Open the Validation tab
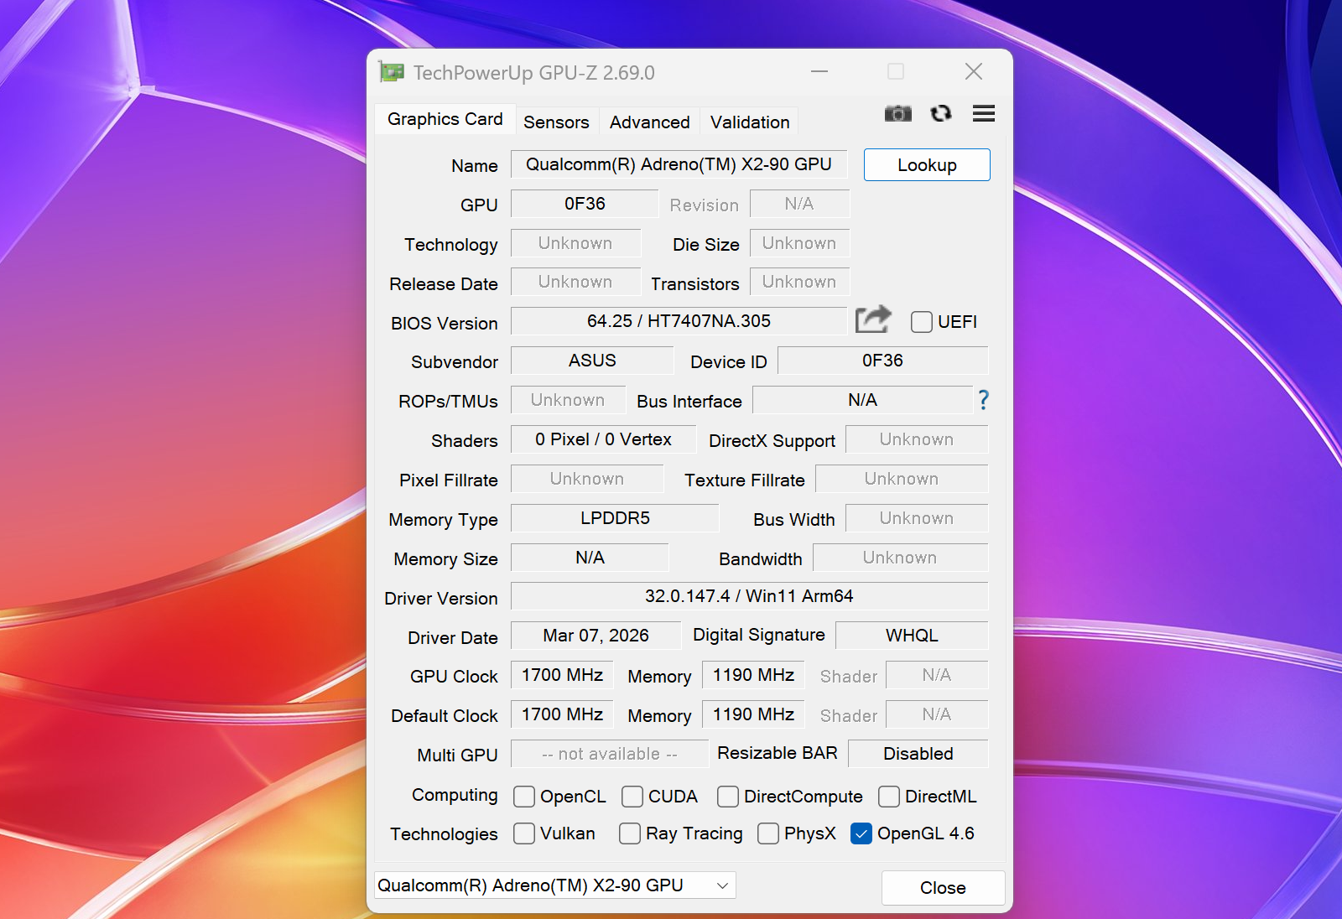Image resolution: width=1342 pixels, height=919 pixels. tap(750, 122)
